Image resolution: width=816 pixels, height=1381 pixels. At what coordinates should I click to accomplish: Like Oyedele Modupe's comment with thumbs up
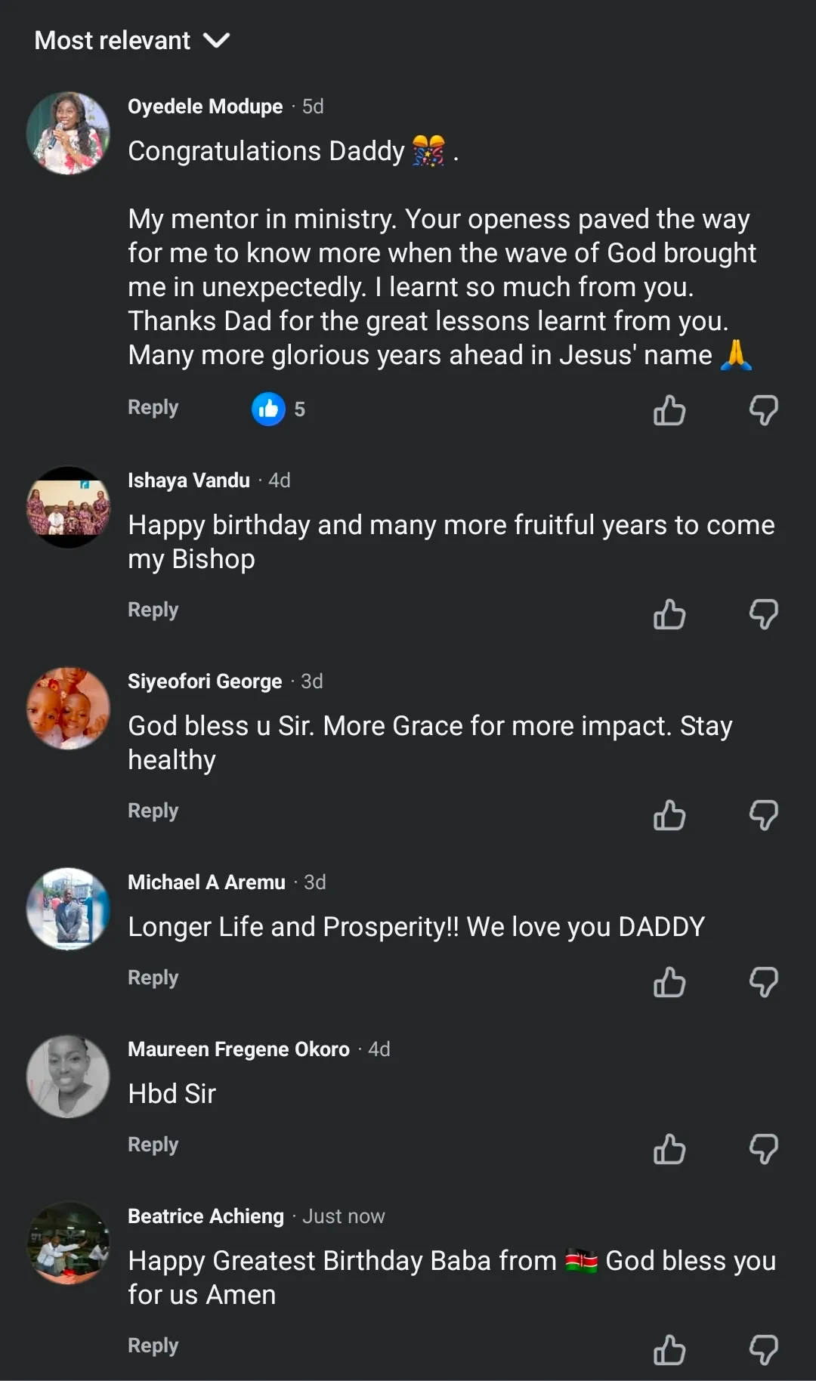click(x=669, y=410)
